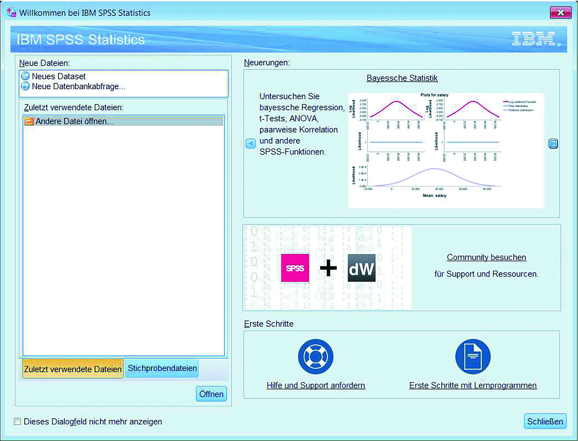
Task: Follow the Erste Schritte mit Lernprogrammen link
Action: (473, 385)
